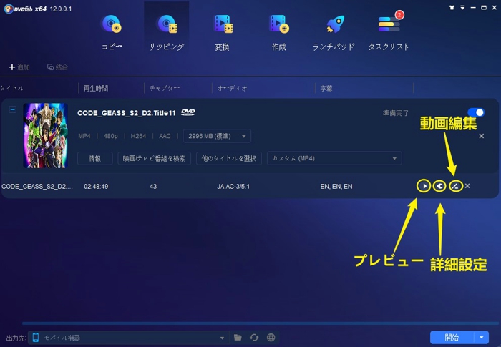Toggle the blue enable switch for CODE_GEASS title
501x347 pixels.
[x=475, y=112]
